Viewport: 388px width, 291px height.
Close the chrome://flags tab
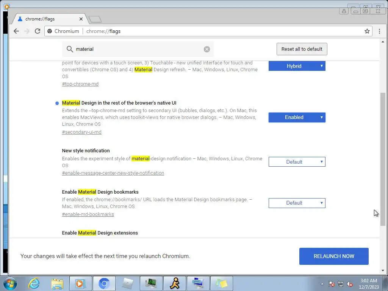tap(81, 19)
